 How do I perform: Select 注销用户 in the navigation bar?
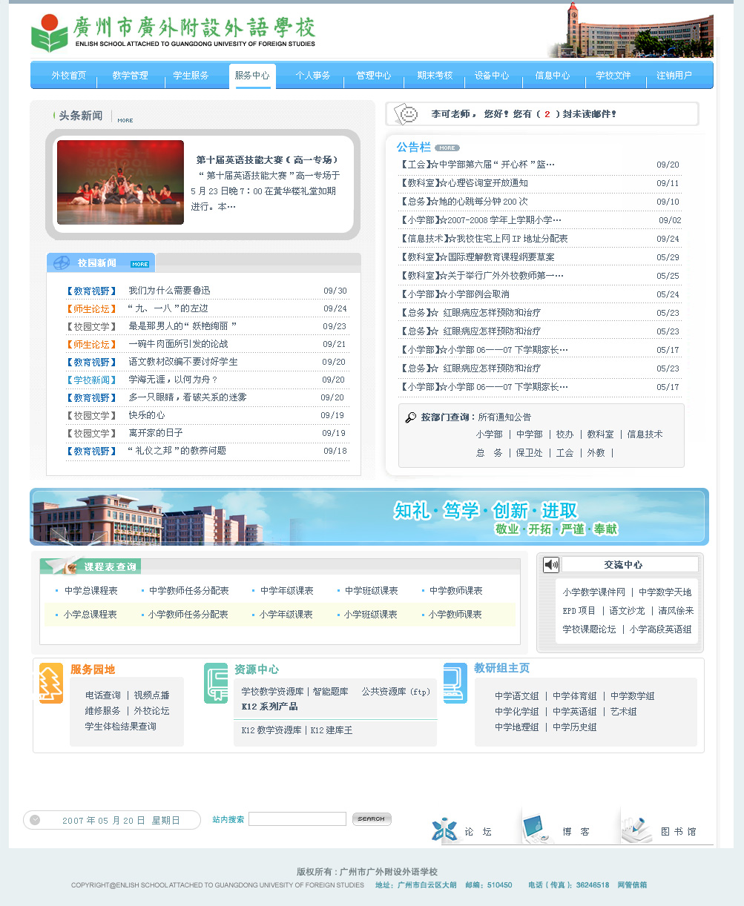point(674,76)
